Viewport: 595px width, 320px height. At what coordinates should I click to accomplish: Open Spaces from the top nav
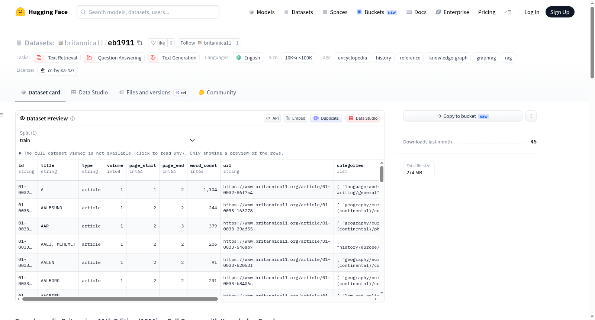click(x=335, y=12)
